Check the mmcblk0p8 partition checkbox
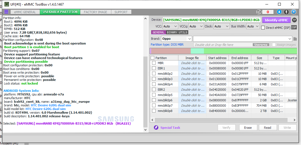This screenshot has width=301, height=145. [154, 111]
